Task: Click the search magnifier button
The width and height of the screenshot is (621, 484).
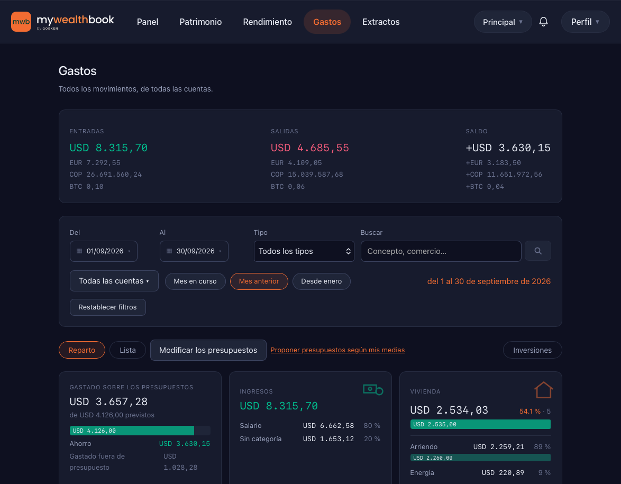Action: click(537, 251)
